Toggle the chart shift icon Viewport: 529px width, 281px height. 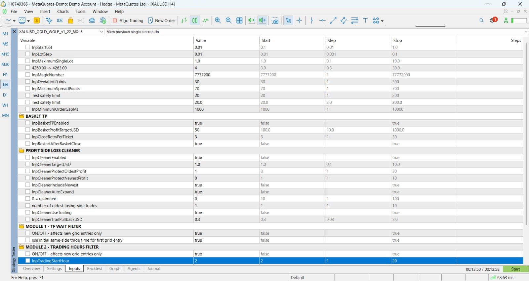pos(263,20)
